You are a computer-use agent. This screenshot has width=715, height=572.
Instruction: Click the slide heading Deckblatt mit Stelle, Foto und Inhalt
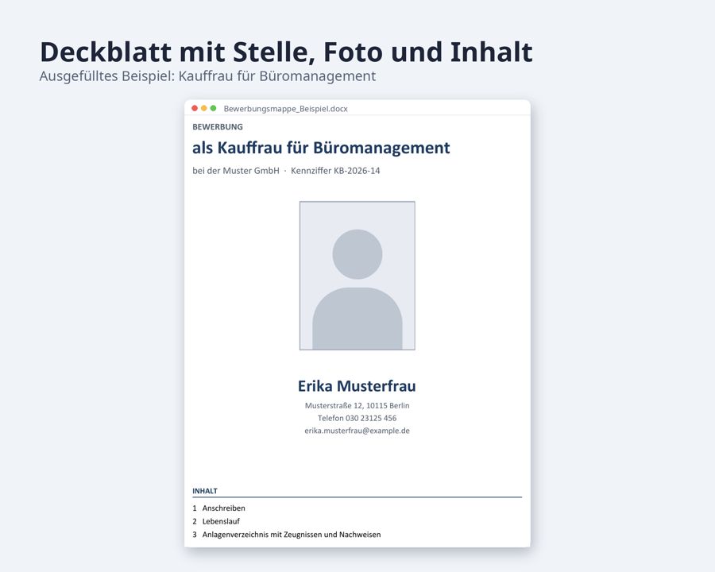click(x=286, y=52)
